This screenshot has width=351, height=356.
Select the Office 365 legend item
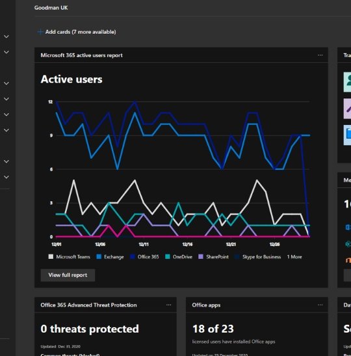pyautogui.click(x=144, y=257)
